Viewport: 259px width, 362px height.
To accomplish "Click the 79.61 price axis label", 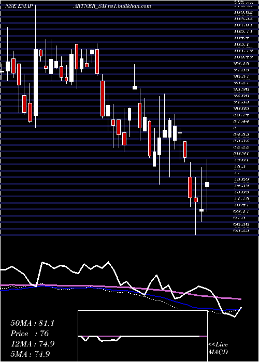I will (x=242, y=160).
